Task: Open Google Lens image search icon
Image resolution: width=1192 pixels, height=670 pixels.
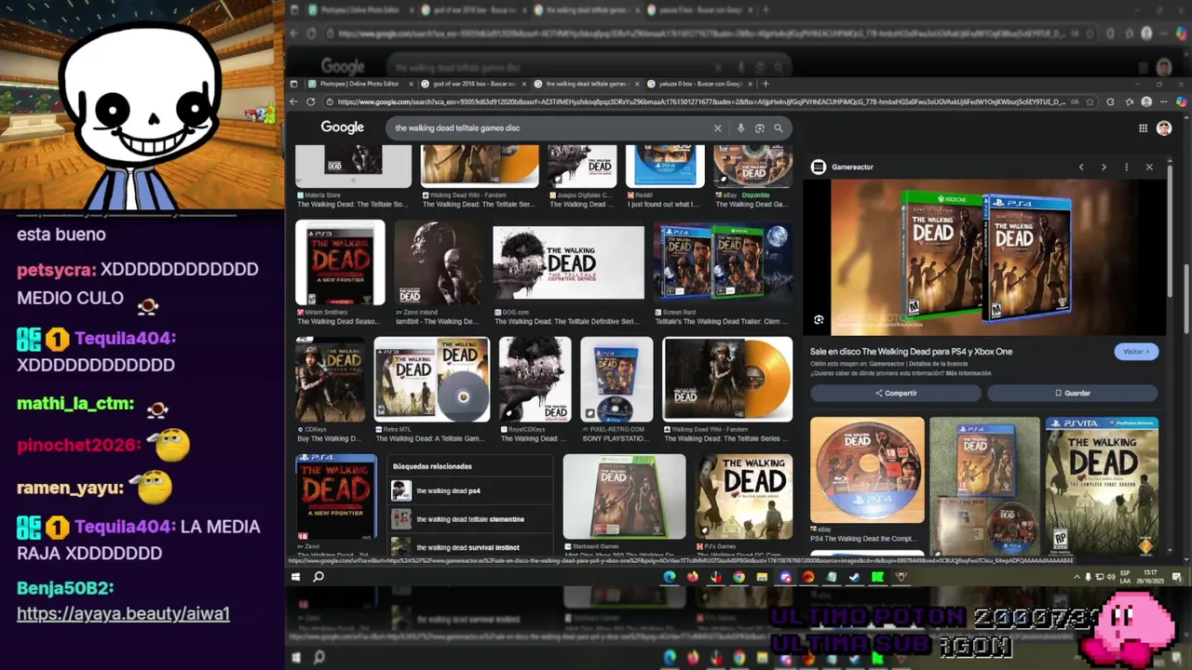Action: point(759,128)
